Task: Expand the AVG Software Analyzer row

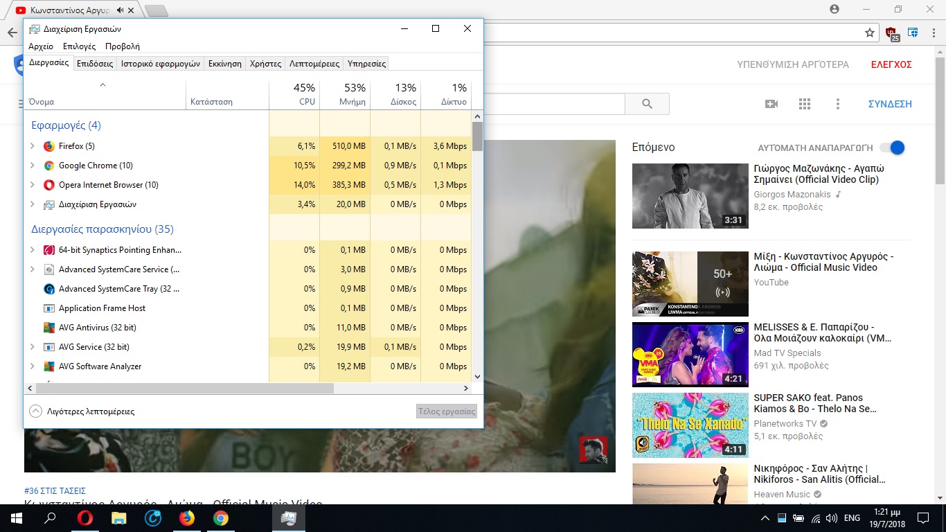Action: pyautogui.click(x=33, y=366)
